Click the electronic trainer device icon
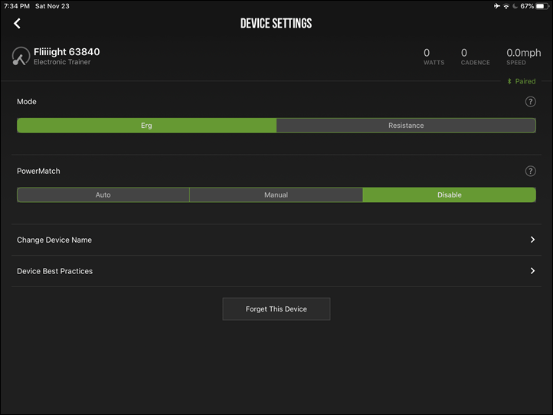Screen dimensions: 553x415 tap(21, 56)
